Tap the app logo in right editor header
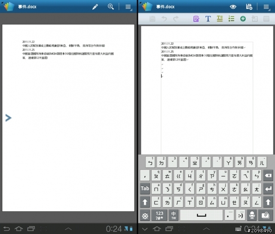This screenshot has width=275, height=234. [x=146, y=6]
